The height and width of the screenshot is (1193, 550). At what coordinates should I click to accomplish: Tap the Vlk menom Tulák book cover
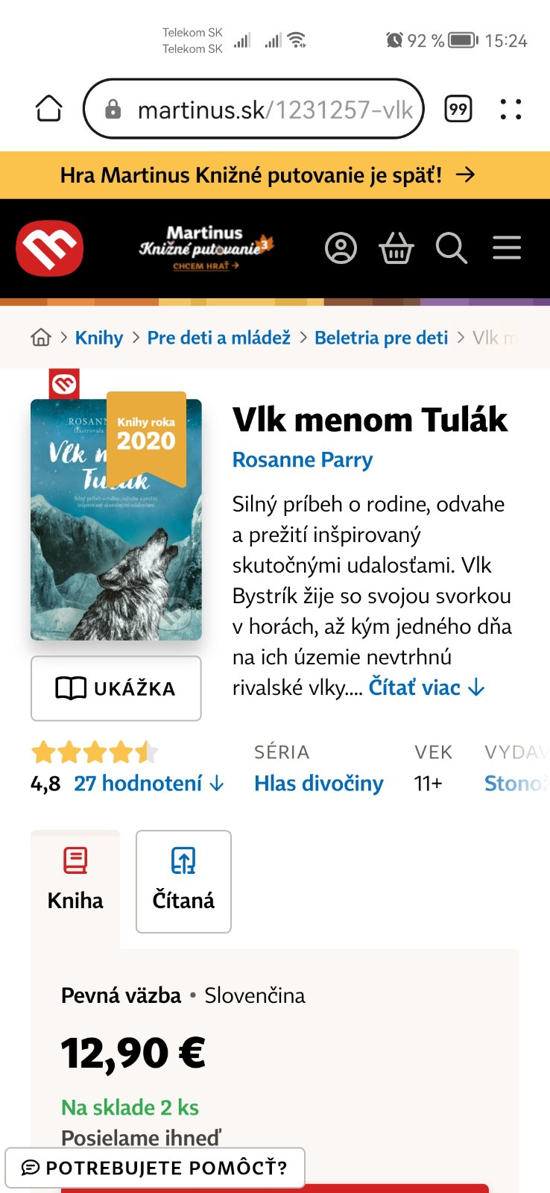[x=116, y=520]
